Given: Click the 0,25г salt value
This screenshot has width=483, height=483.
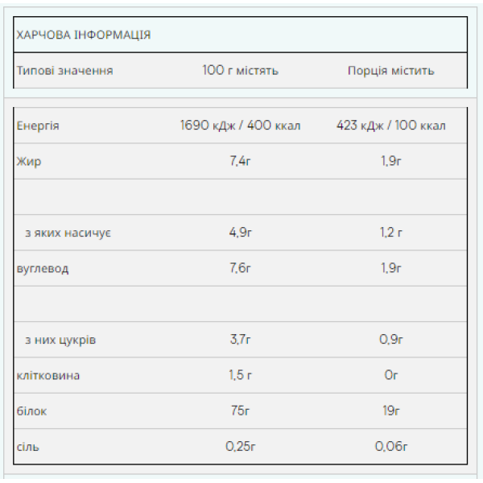Looking at the screenshot, I should coord(241,446).
